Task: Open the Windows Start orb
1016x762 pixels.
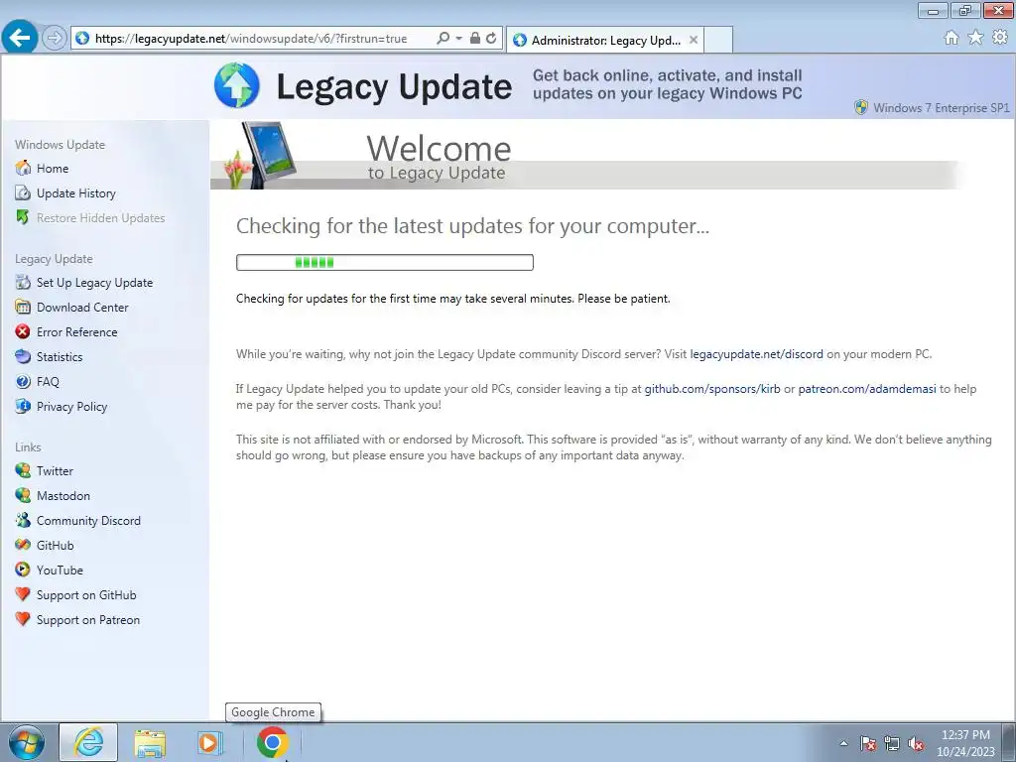Action: click(26, 742)
